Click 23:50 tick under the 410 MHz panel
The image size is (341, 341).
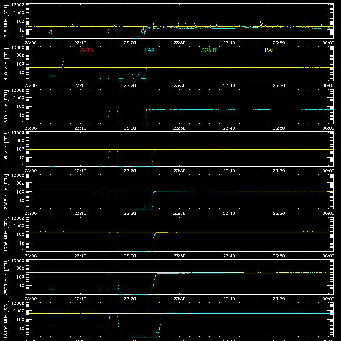(x=279, y=86)
